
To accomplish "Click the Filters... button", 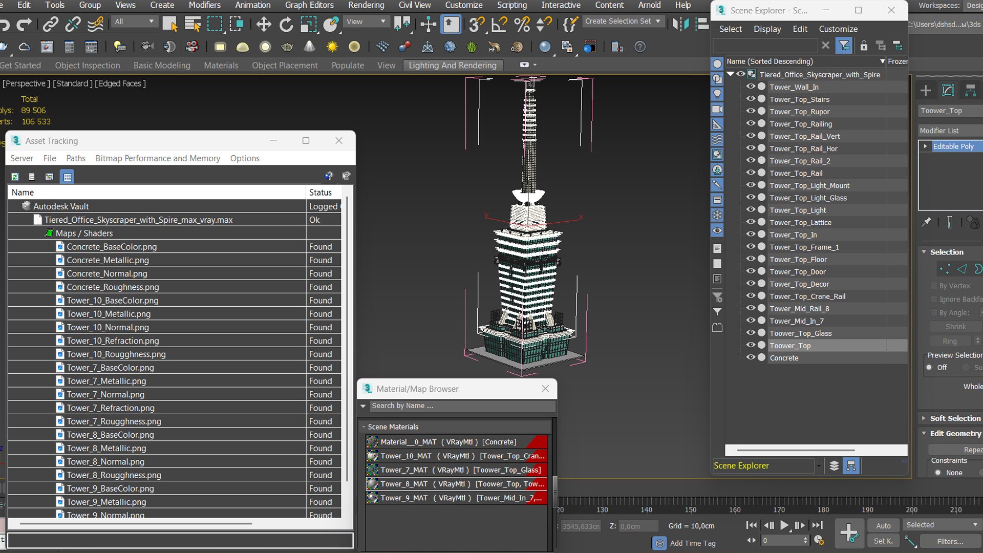I will (x=950, y=541).
